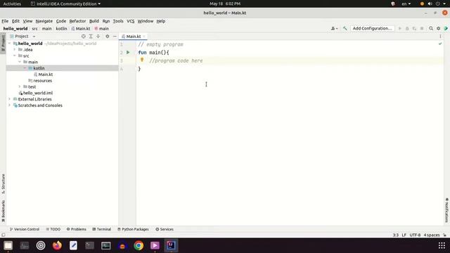Click LF line separator in status bar
This screenshot has width=450, height=253.
[404, 235]
